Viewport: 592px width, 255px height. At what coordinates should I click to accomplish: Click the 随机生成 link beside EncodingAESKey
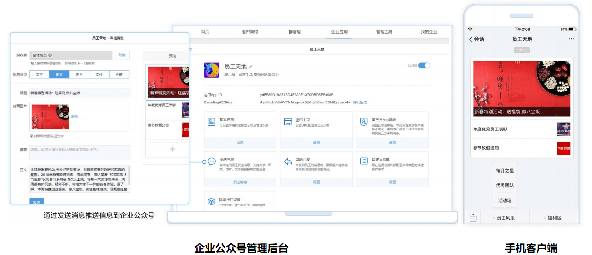click(360, 102)
